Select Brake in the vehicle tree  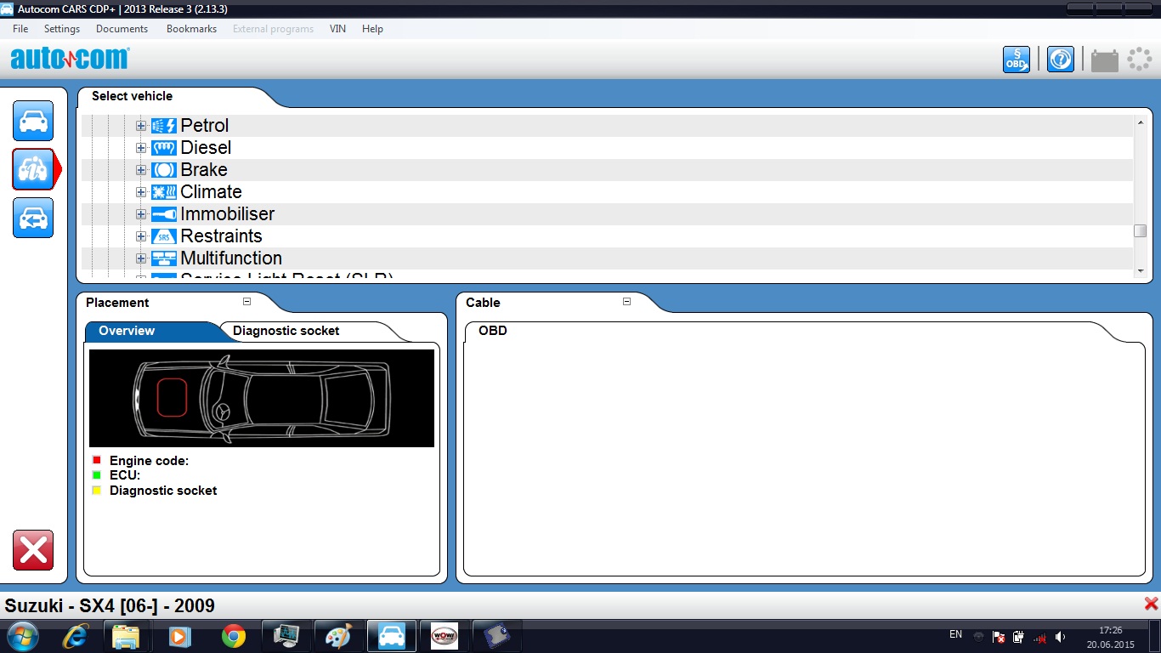(204, 170)
